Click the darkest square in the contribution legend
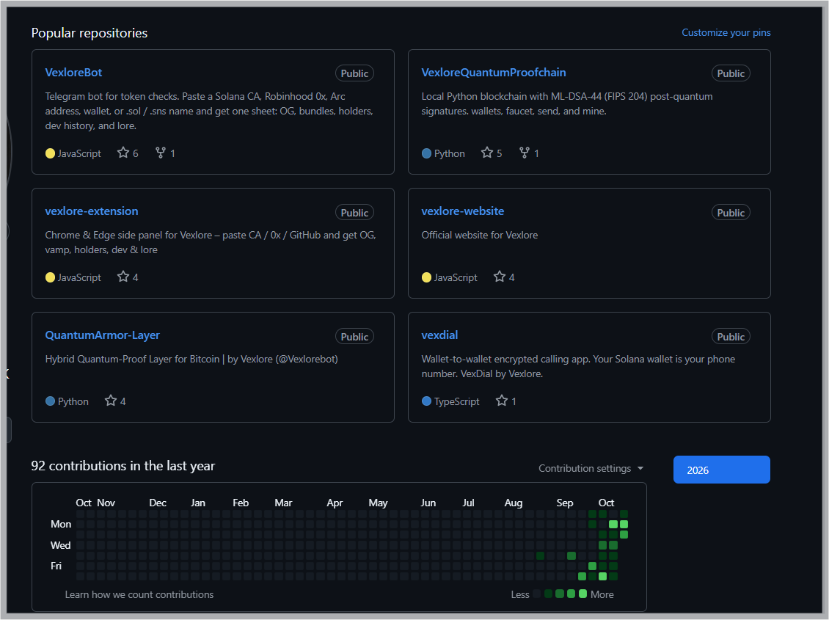 pyautogui.click(x=537, y=594)
